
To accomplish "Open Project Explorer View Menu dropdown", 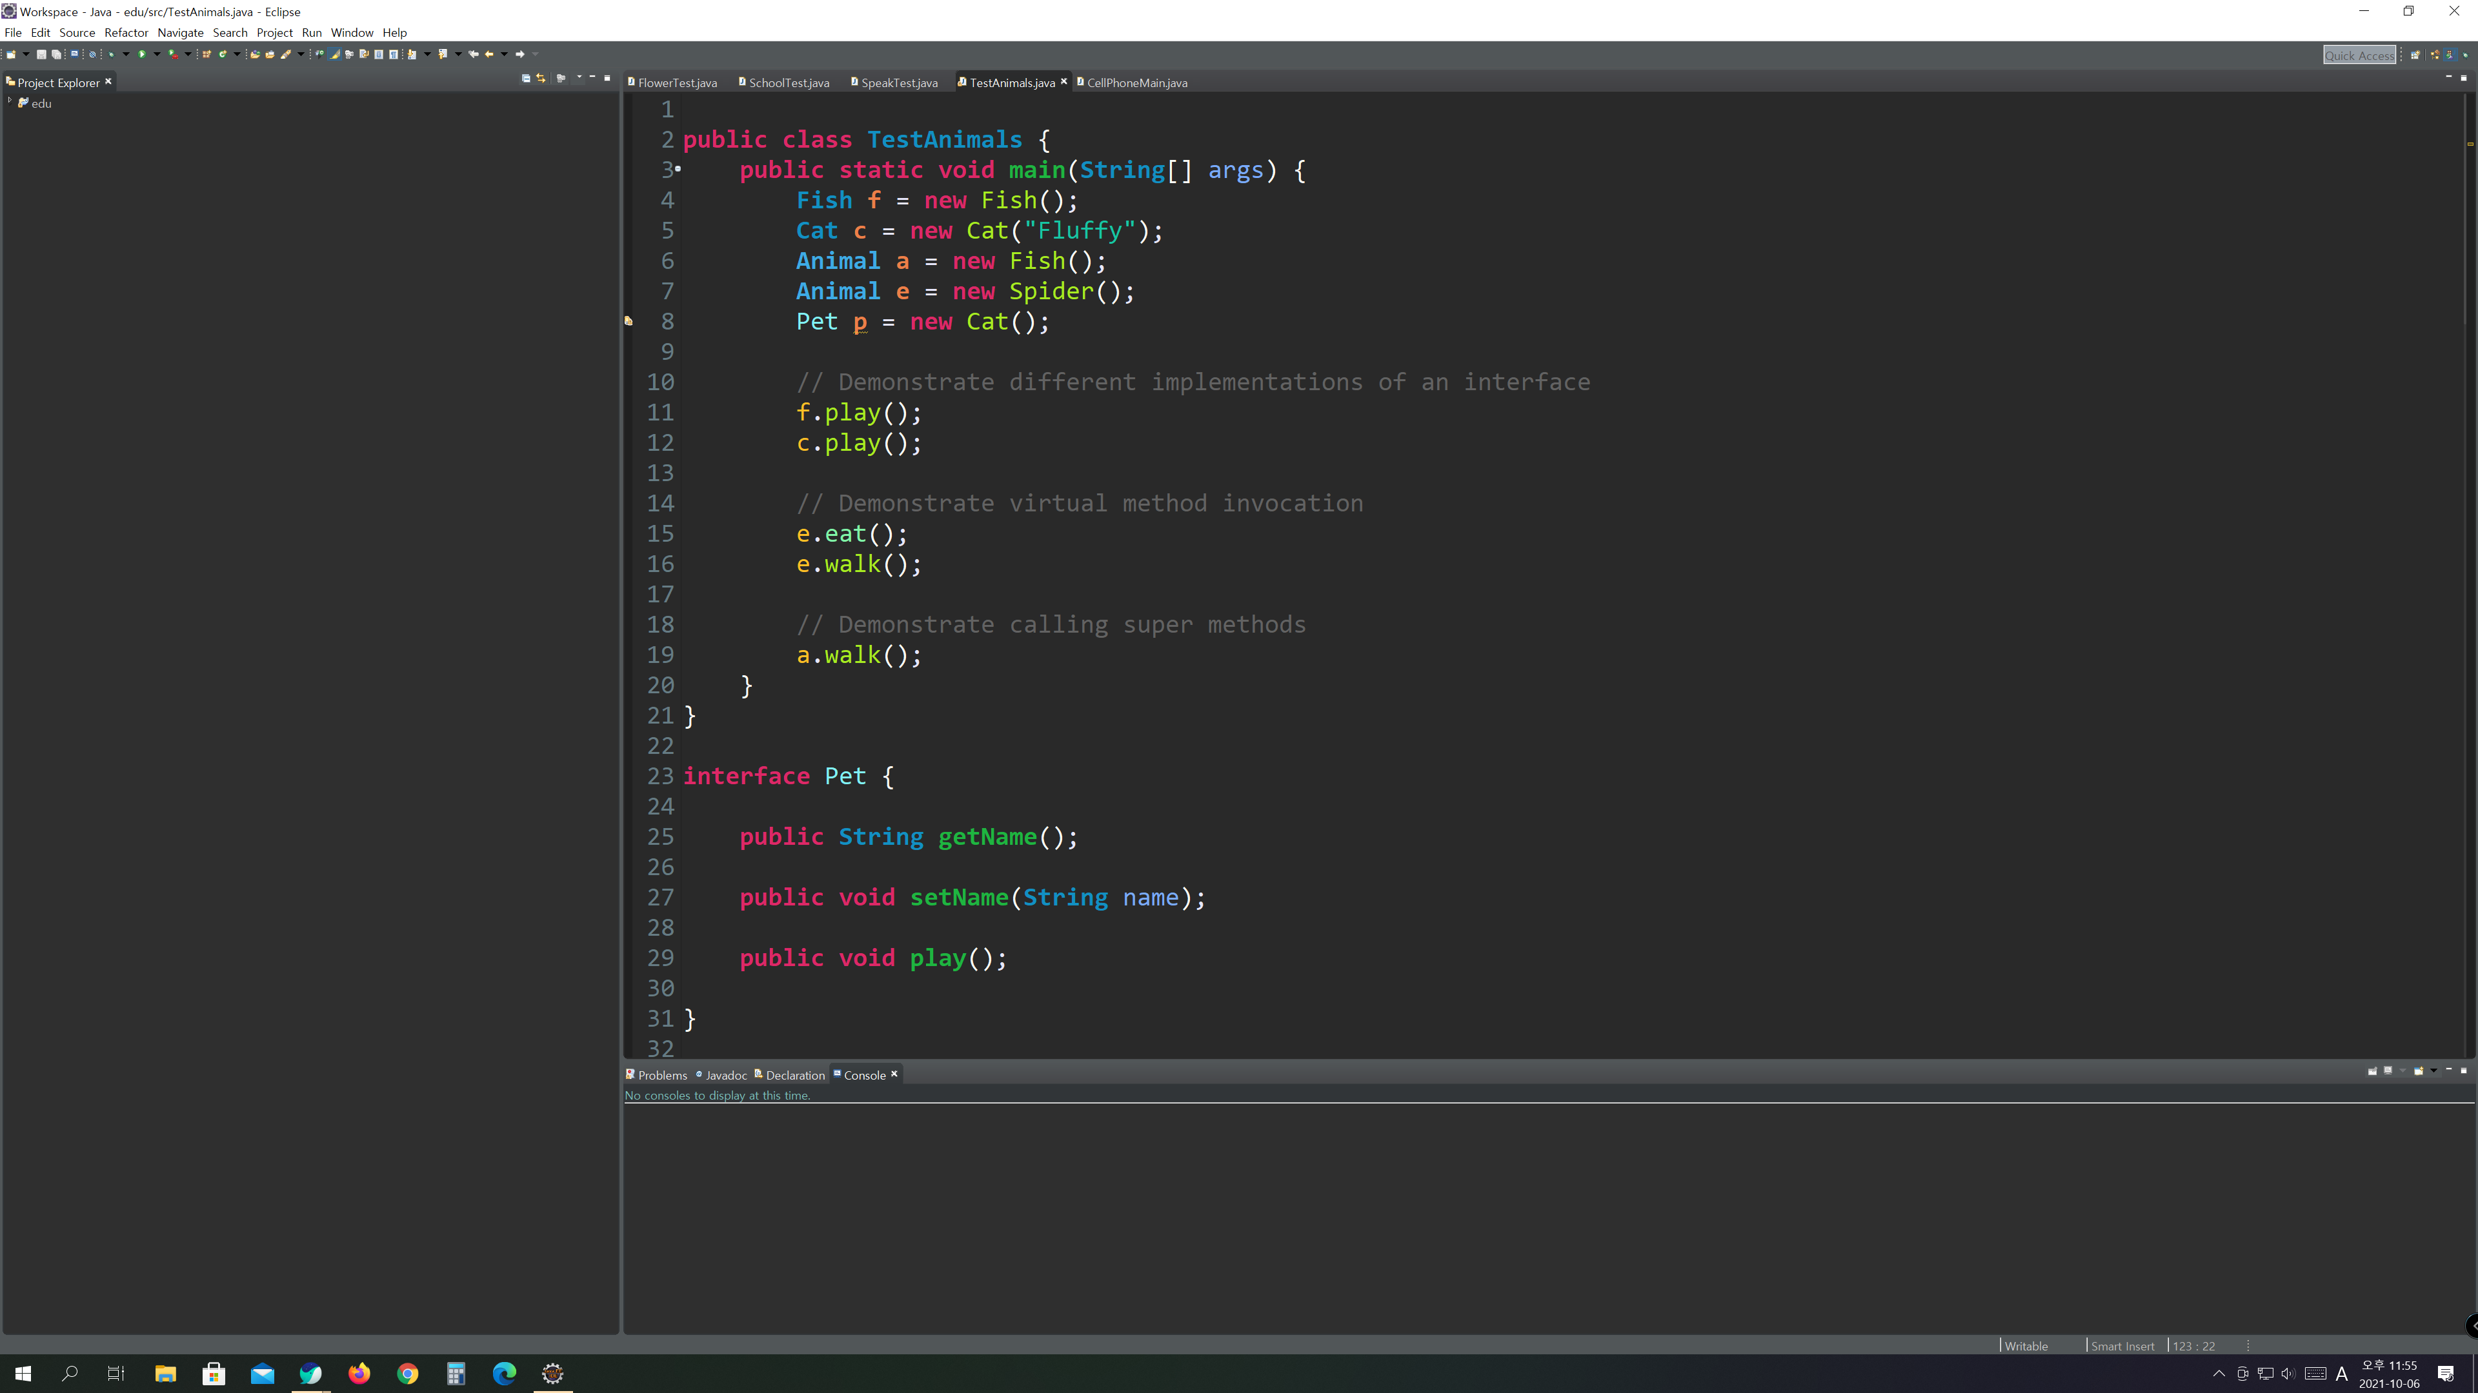I will point(579,77).
